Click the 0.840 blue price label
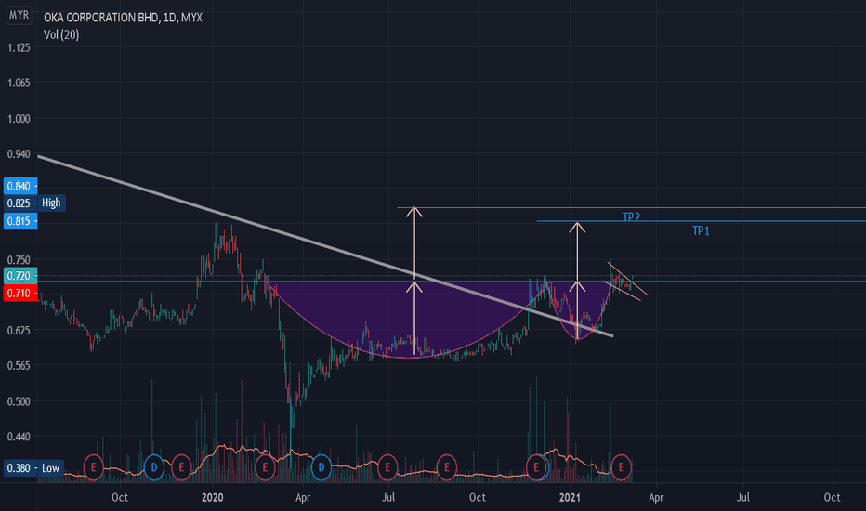The width and height of the screenshot is (866, 511). tap(20, 186)
